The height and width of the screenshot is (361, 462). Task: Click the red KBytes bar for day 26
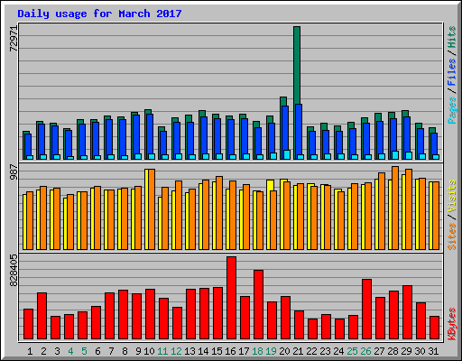[366, 310]
